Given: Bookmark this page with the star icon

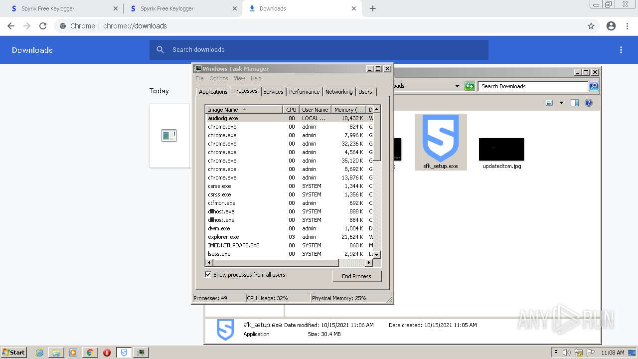Looking at the screenshot, I should tap(591, 26).
